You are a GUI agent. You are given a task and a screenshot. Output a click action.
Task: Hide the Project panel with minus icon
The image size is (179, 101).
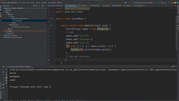pos(45,6)
